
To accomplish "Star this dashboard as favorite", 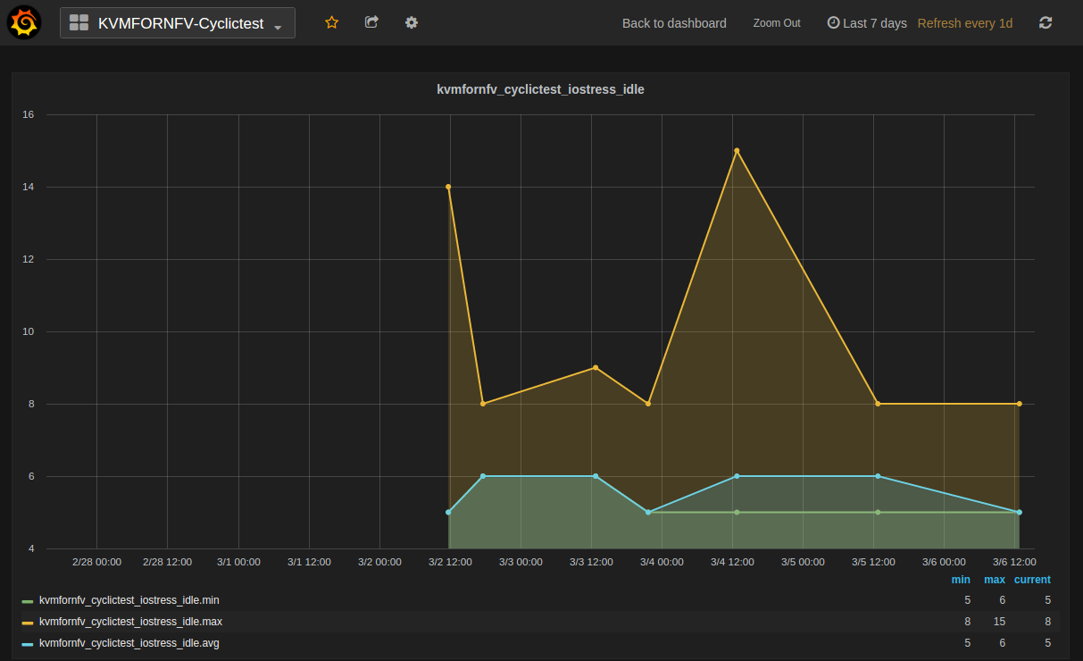I will (331, 22).
